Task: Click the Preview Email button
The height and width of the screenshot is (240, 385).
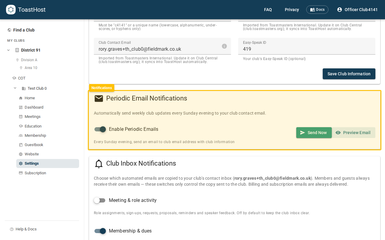Action: pyautogui.click(x=353, y=133)
